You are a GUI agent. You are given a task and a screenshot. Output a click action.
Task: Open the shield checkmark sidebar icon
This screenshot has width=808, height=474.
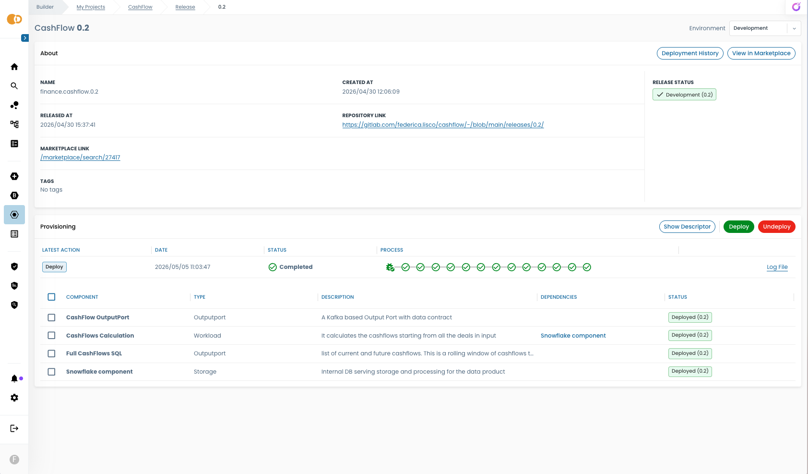pos(14,267)
